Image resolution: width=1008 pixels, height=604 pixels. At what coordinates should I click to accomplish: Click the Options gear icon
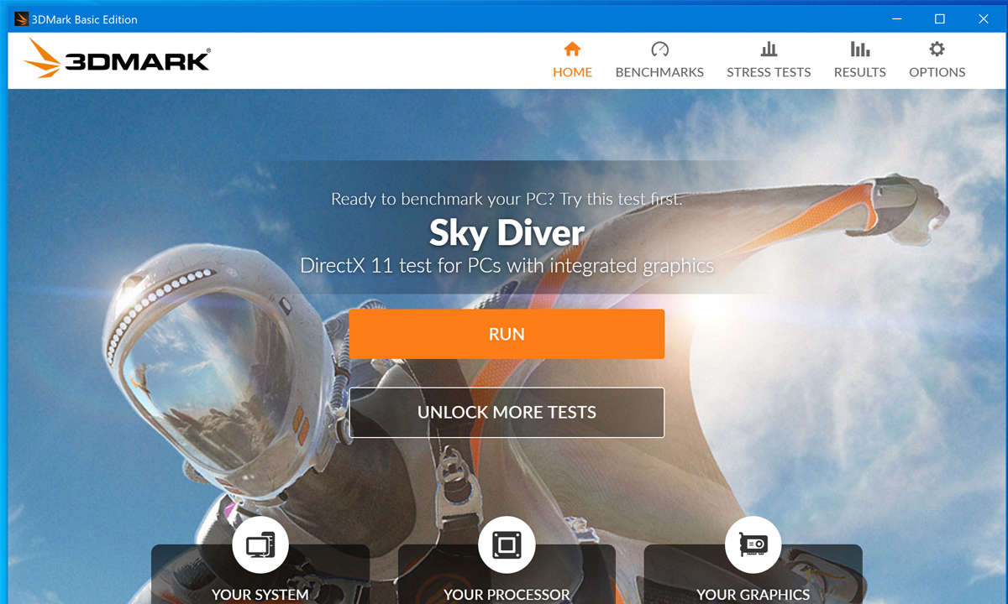937,49
